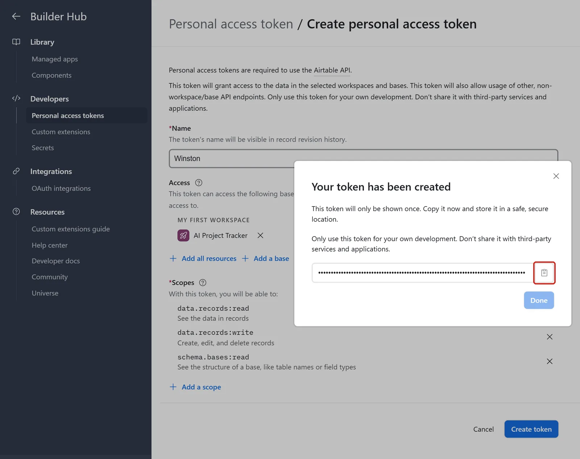Close the token created dialog

pyautogui.click(x=556, y=176)
